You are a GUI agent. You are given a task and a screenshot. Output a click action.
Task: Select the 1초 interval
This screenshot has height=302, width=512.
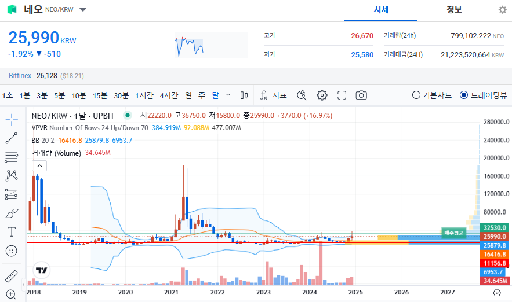8,95
